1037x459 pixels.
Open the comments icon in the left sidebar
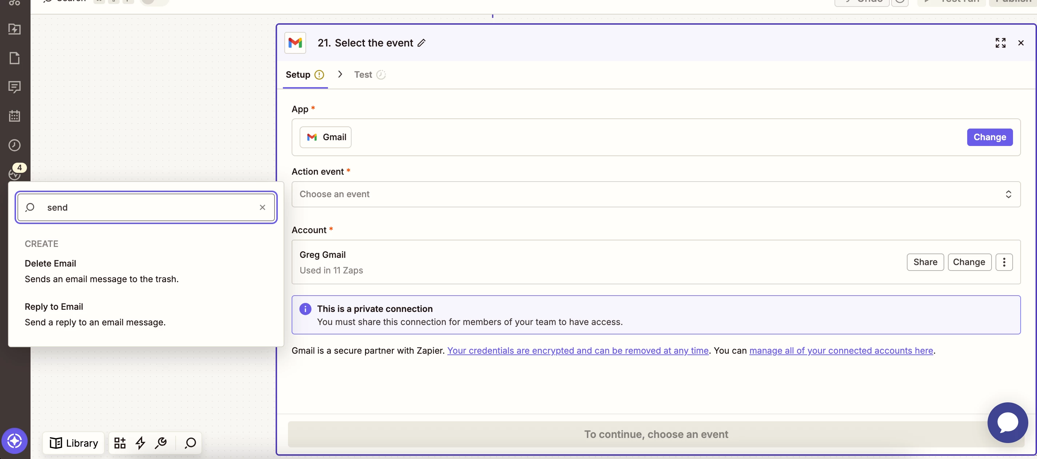(x=15, y=87)
